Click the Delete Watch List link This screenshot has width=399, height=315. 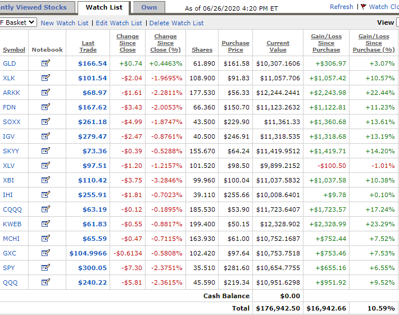tap(176, 23)
